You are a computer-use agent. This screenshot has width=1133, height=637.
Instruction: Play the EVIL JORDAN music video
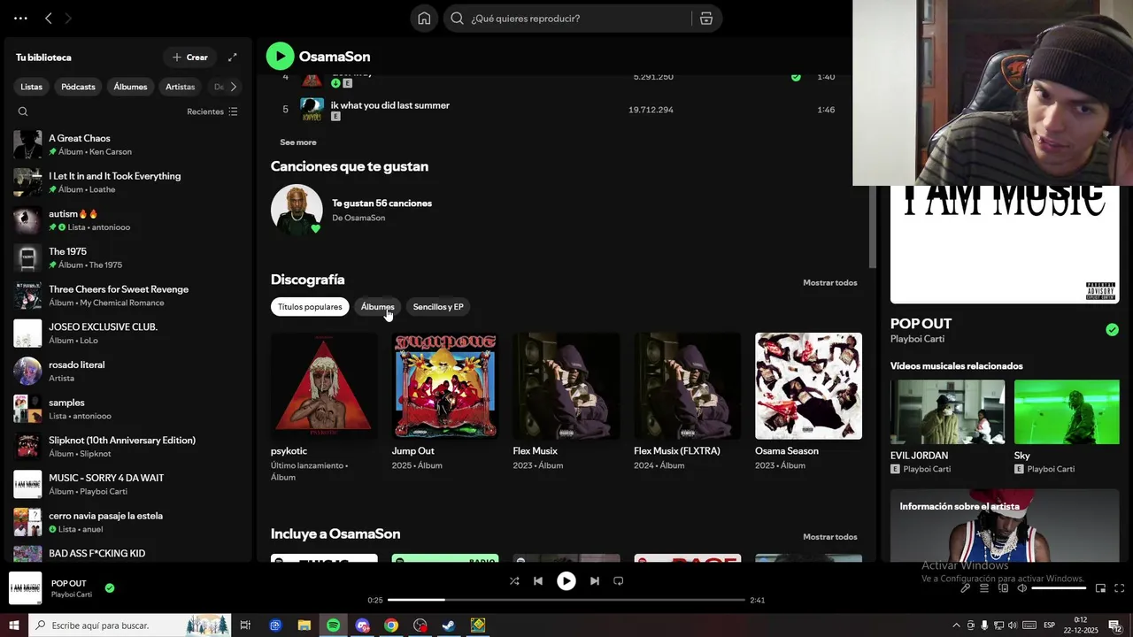click(948, 412)
